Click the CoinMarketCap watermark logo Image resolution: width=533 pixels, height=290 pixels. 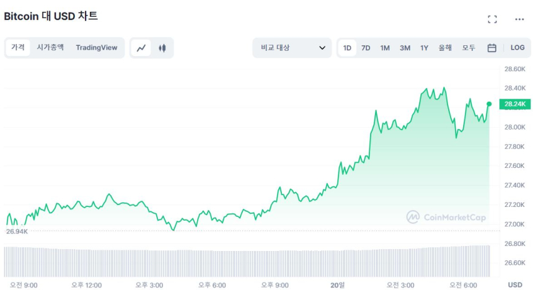pyautogui.click(x=446, y=217)
